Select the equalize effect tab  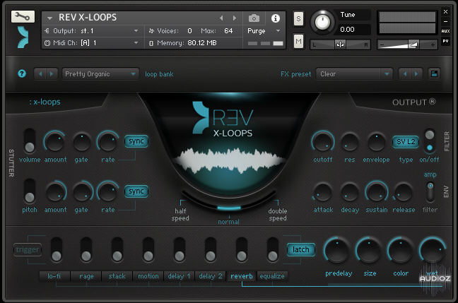(272, 276)
